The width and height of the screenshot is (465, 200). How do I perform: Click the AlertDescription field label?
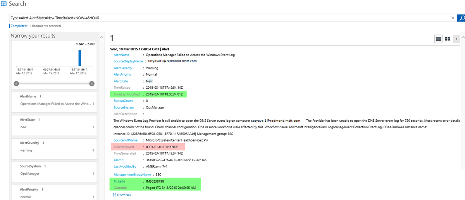tap(126, 114)
